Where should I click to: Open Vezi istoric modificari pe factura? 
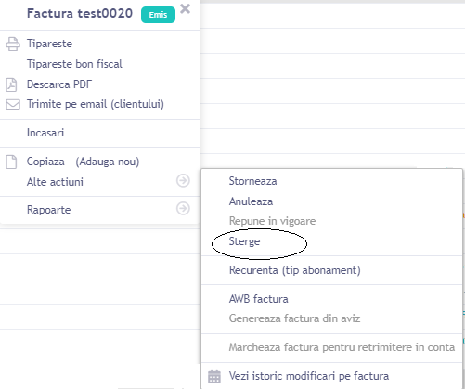[309, 376]
